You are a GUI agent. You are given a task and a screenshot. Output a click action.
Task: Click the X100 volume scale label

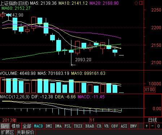150,90
